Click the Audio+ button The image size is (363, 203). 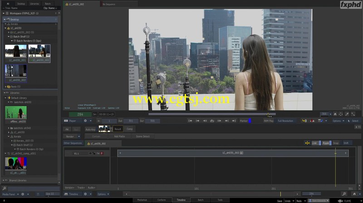pos(92,188)
